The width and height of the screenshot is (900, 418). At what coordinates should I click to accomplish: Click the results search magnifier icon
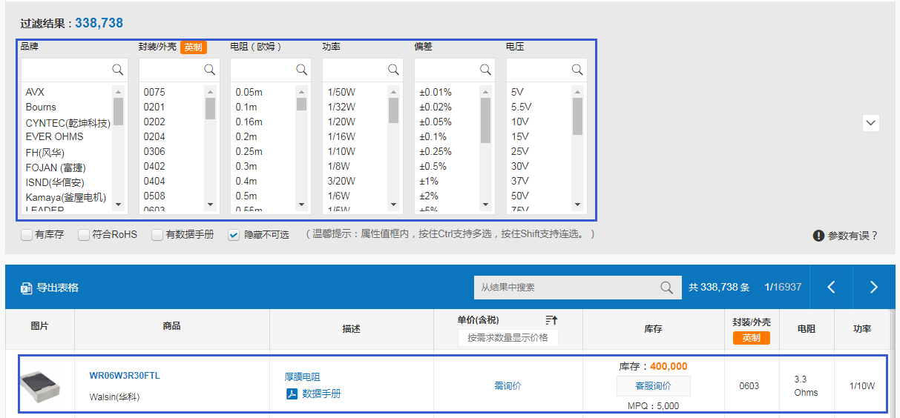coord(667,288)
